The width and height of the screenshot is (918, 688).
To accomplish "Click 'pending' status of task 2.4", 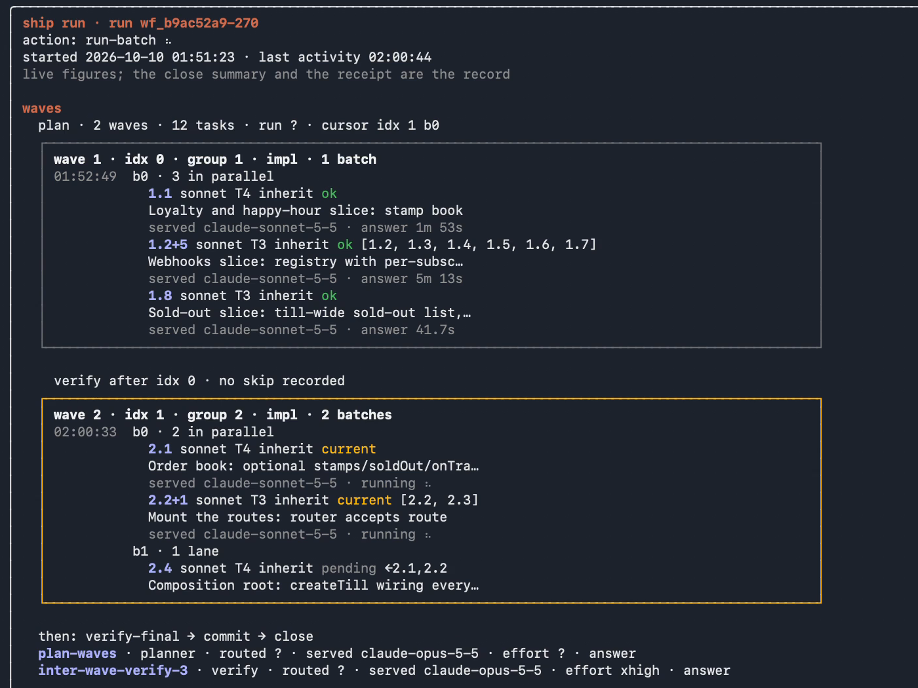I will (x=349, y=568).
